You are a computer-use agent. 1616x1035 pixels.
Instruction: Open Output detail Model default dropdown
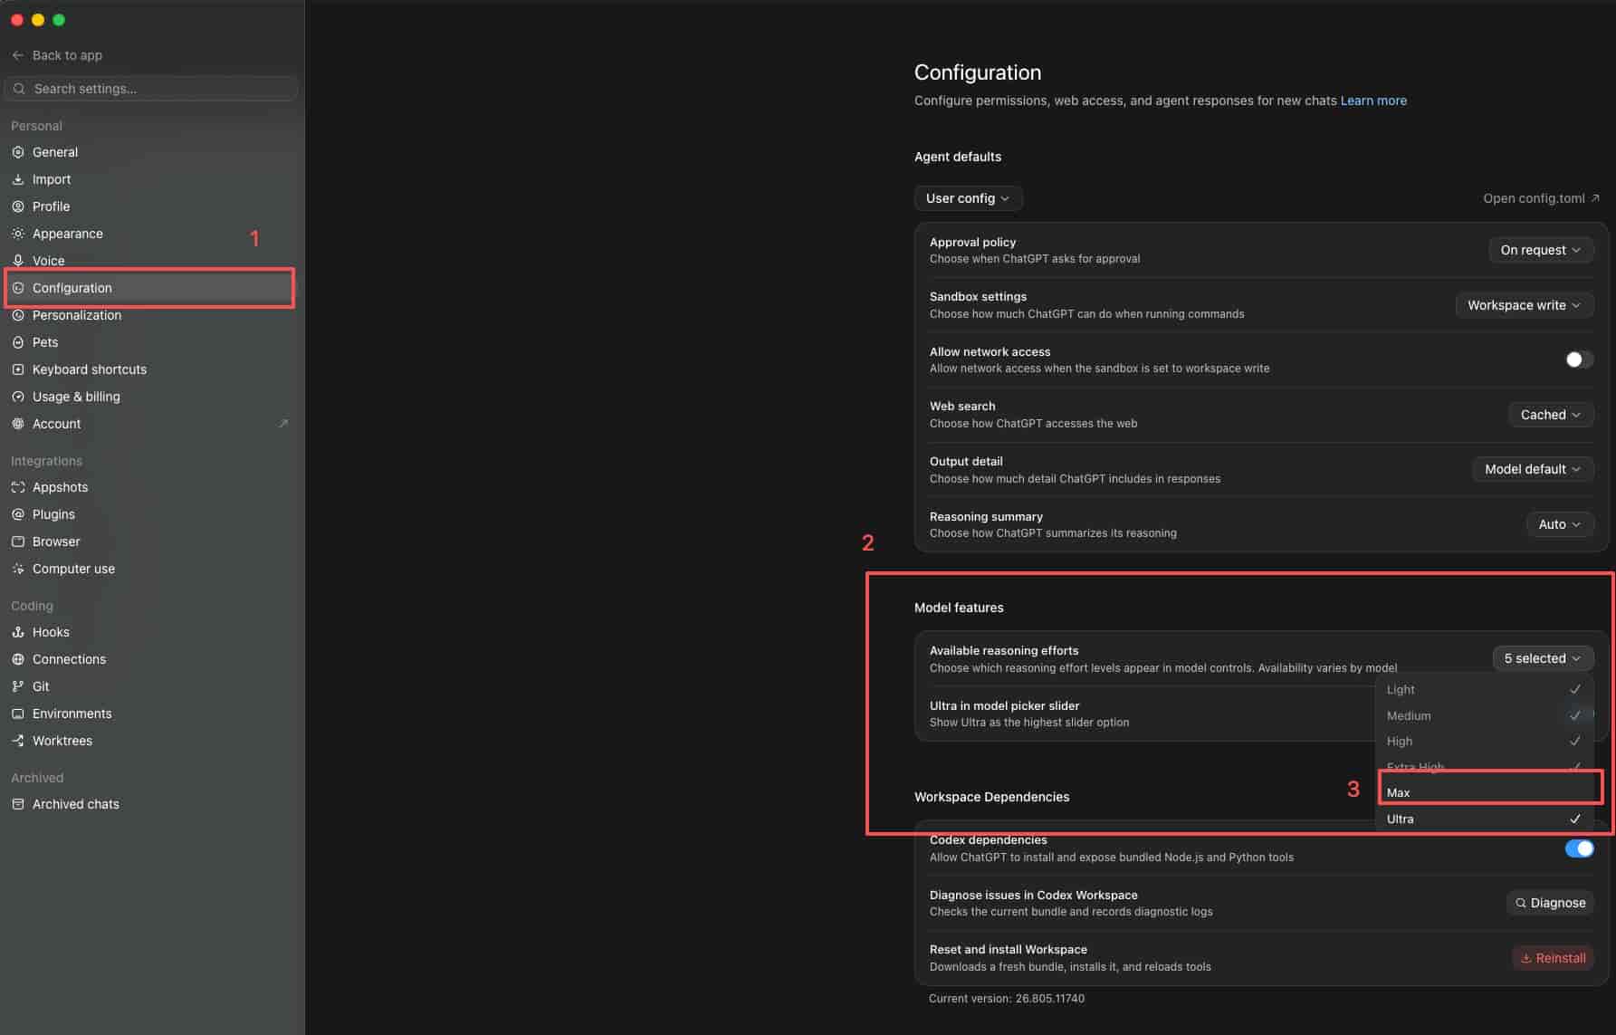1533,469
